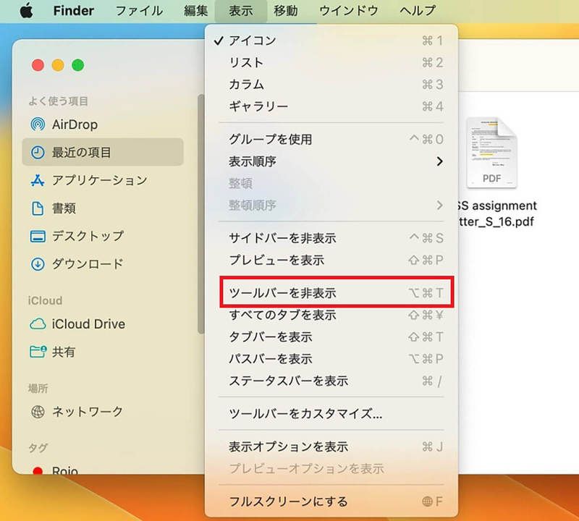This screenshot has width=579, height=521.
Task: Select AirDrop label in sidebar
Action: pyautogui.click(x=75, y=124)
